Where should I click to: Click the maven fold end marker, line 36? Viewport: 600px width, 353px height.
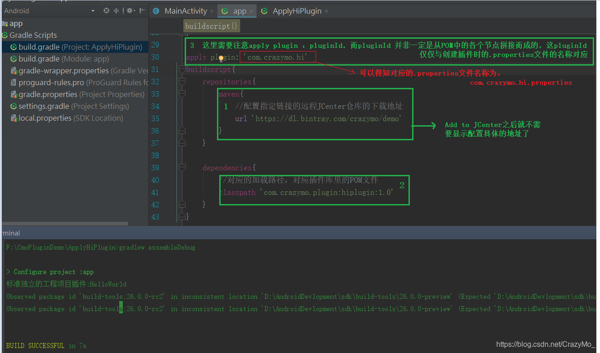[182, 131]
